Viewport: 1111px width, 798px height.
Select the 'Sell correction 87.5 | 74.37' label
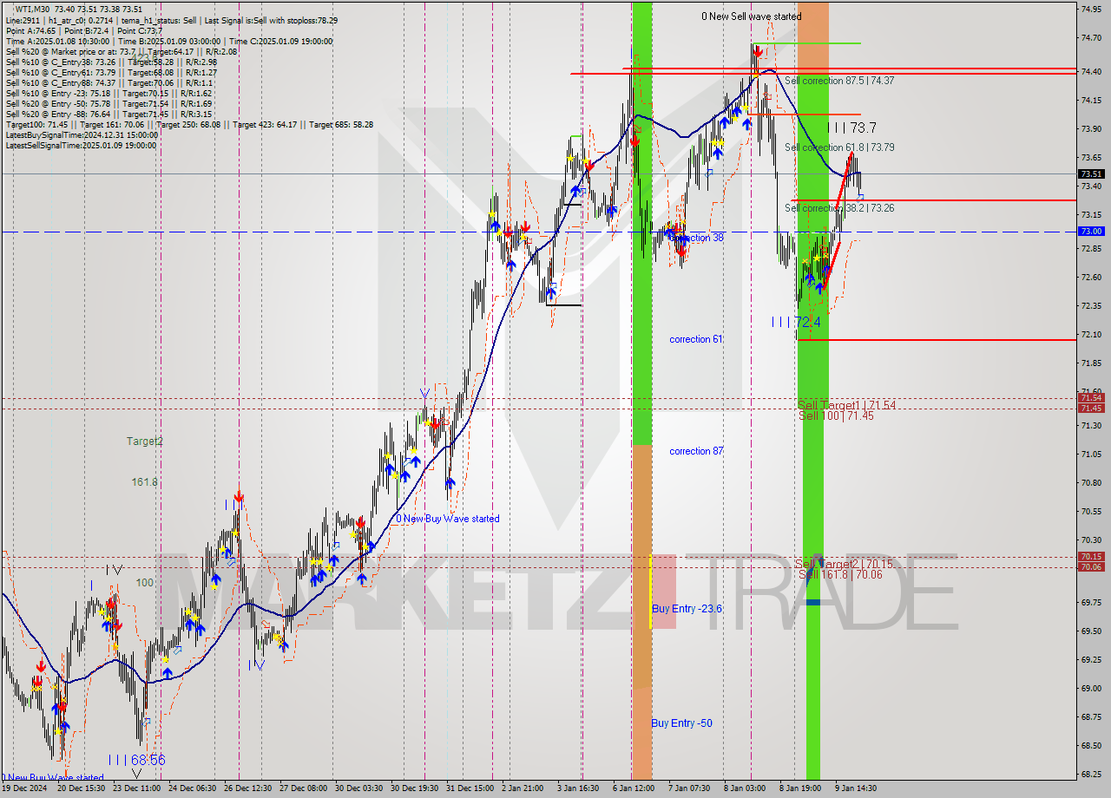839,81
